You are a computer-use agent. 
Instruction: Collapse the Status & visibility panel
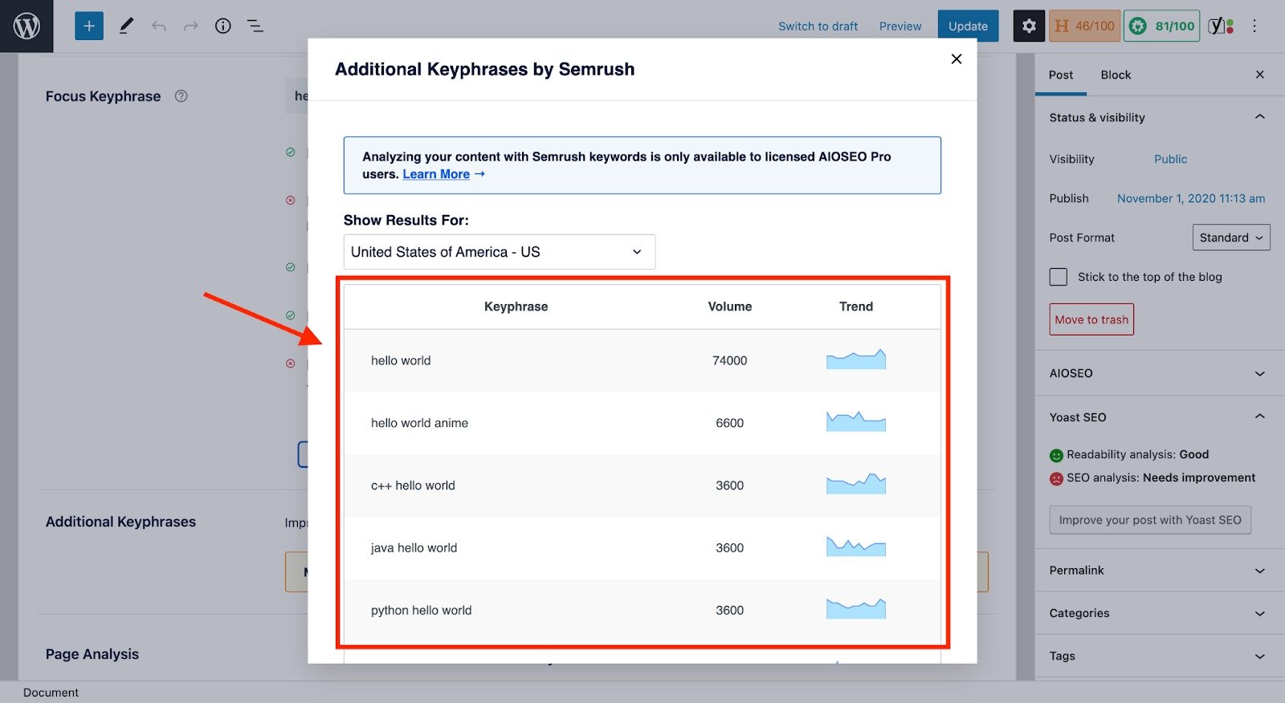click(x=1259, y=117)
